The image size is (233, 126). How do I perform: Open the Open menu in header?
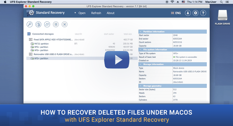coord(82,13)
